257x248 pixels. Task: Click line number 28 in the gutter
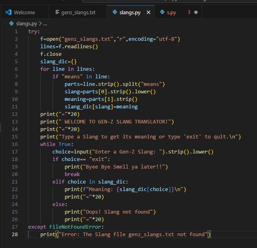click(15, 234)
